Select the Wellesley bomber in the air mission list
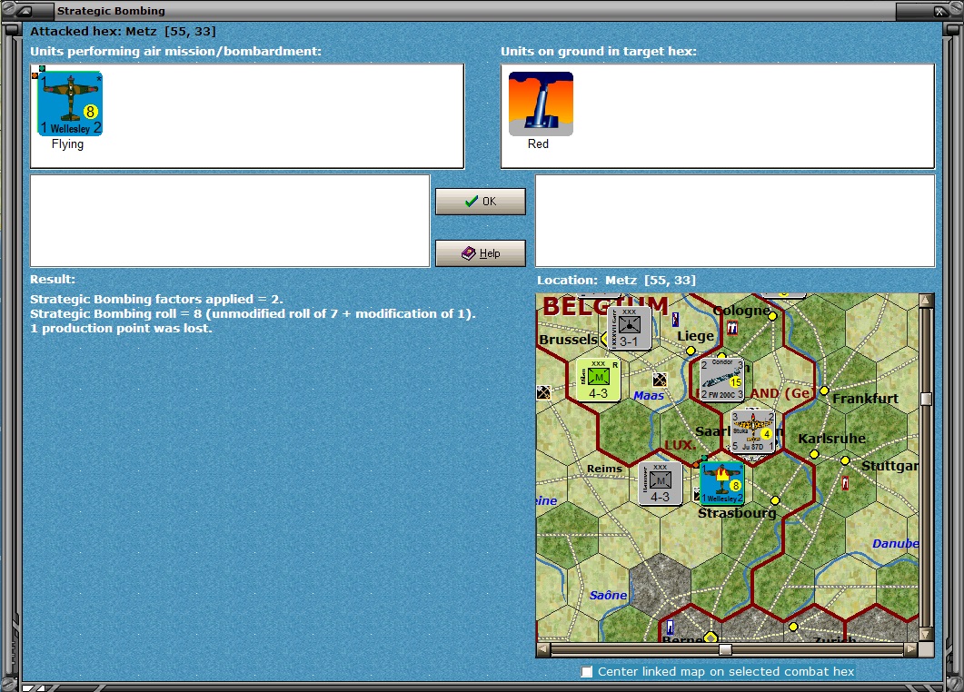 [x=70, y=104]
